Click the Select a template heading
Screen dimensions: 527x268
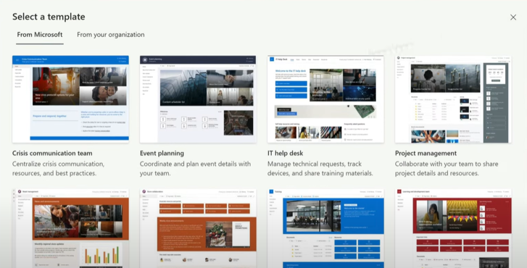tap(49, 17)
